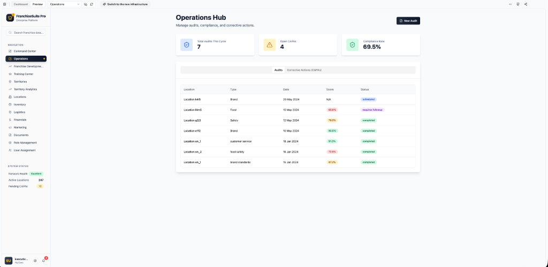548x267 pixels.
Task: Click the Inventory icon in the sidebar
Action: [x=10, y=104]
